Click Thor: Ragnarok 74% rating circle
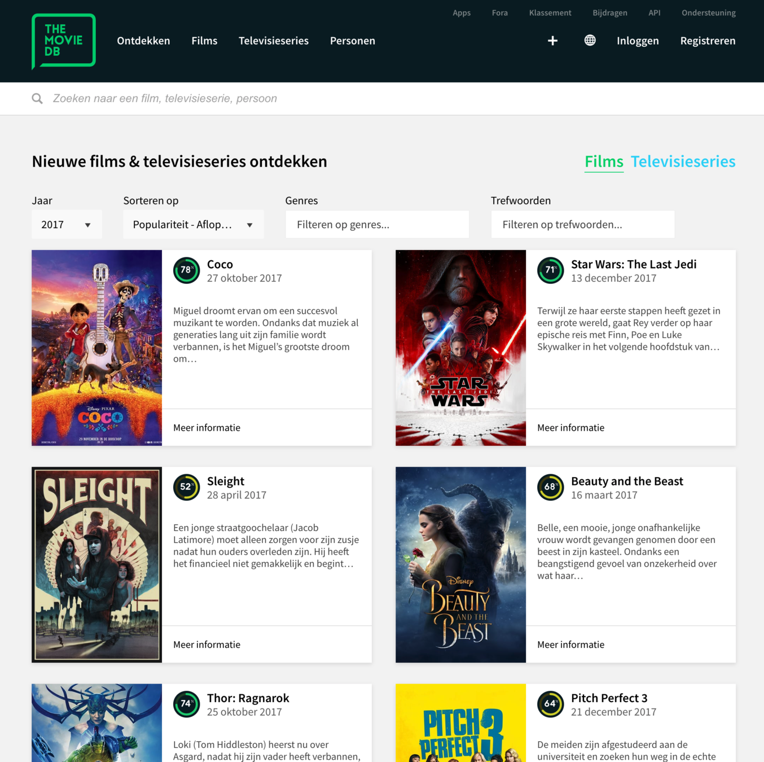 tap(186, 704)
